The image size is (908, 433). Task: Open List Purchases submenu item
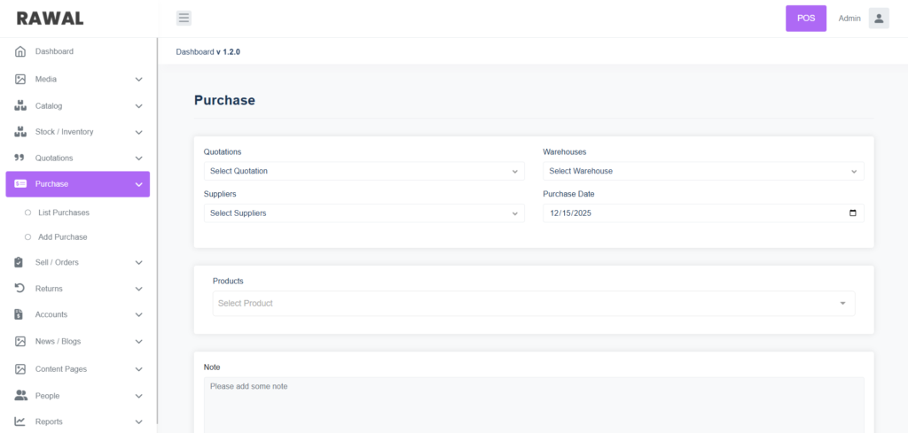click(x=64, y=213)
